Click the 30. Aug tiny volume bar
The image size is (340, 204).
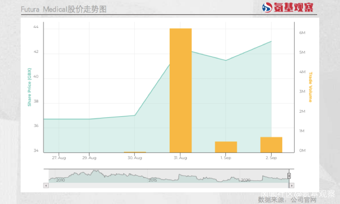click(135, 152)
